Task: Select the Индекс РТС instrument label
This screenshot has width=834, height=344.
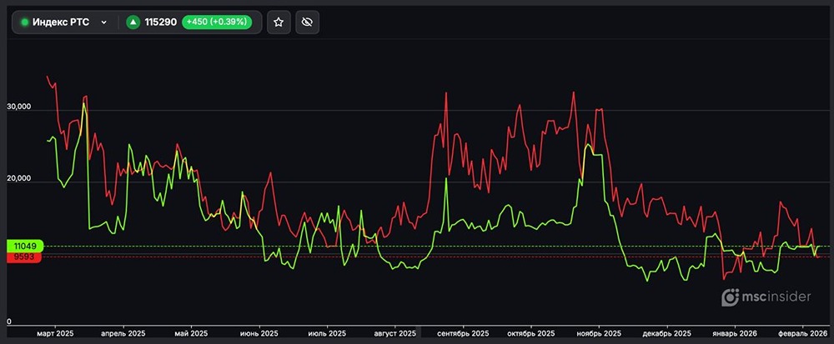Action: point(61,22)
